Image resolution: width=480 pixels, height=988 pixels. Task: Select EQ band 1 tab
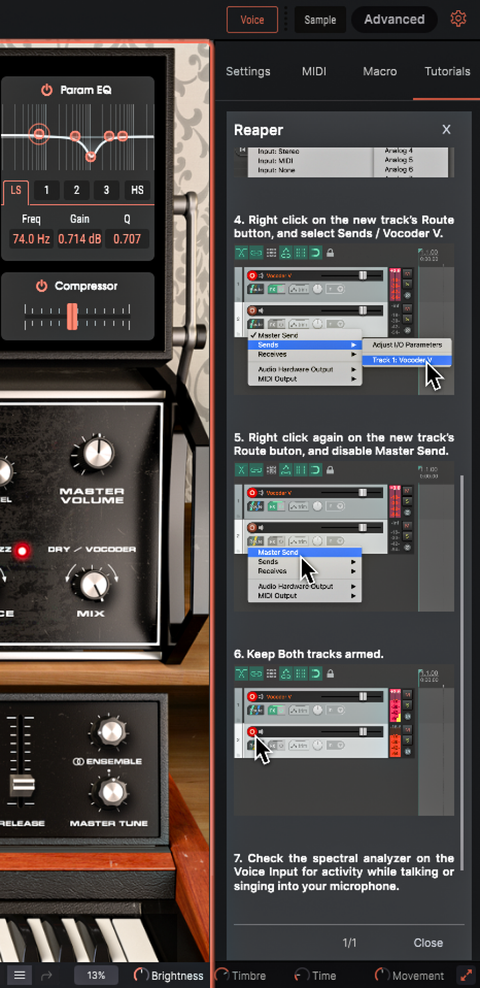point(46,190)
